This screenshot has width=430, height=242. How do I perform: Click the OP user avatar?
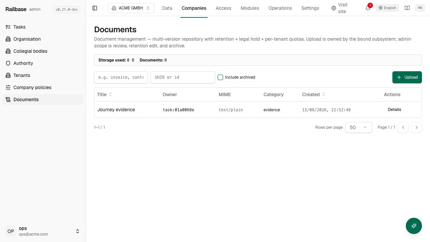pyautogui.click(x=11, y=231)
